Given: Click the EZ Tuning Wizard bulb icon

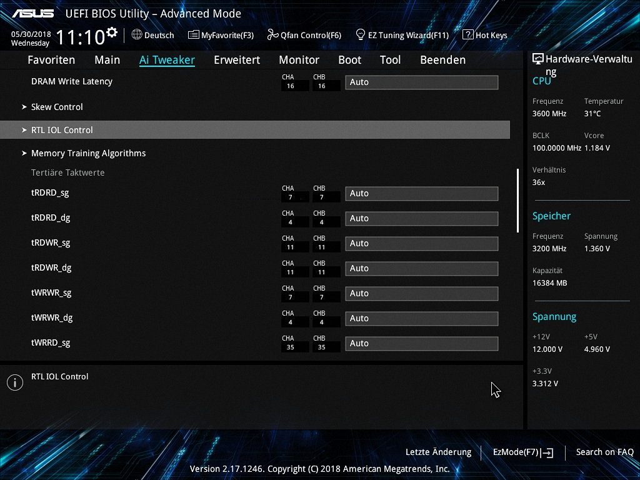Looking at the screenshot, I should coord(360,35).
